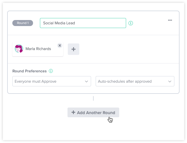The height and width of the screenshot is (143, 187).
Task: Click the info icon beside the round name field
Action: coord(131,23)
